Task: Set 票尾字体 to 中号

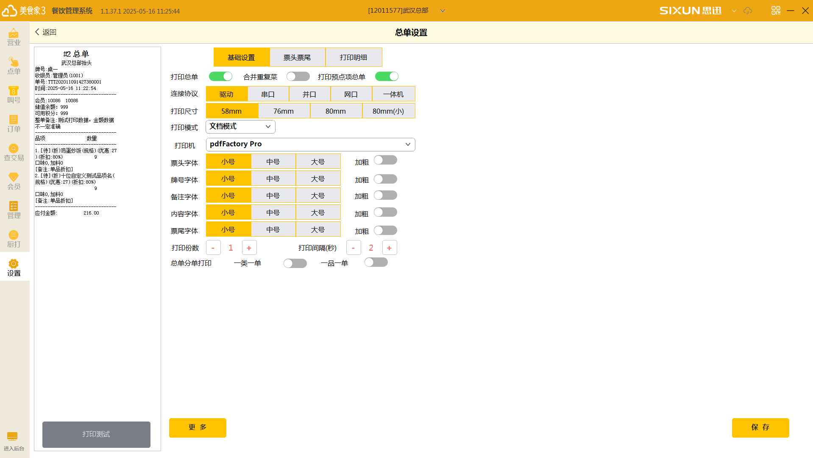Action: coord(273,229)
